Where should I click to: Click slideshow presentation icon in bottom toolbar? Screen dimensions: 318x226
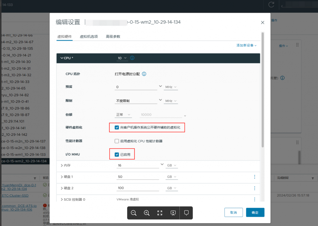point(173,213)
